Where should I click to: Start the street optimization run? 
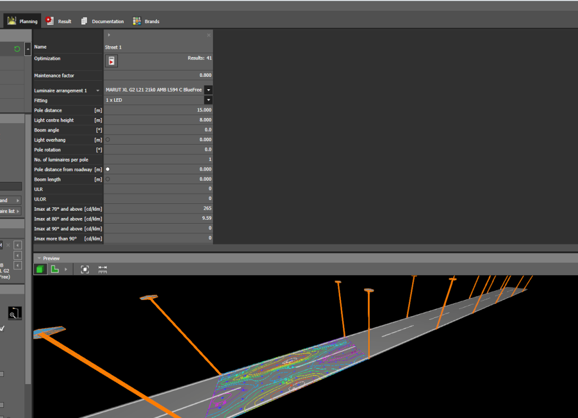pyautogui.click(x=111, y=61)
